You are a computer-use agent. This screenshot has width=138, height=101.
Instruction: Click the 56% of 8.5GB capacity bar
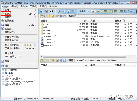coord(118,11)
